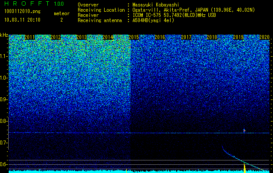
Task: Click the Ovserver field label
Action: click(88, 5)
